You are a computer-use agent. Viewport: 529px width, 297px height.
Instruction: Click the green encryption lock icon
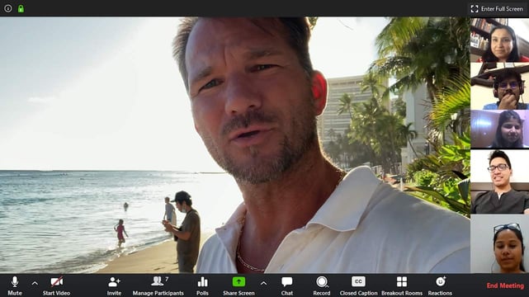coord(21,8)
